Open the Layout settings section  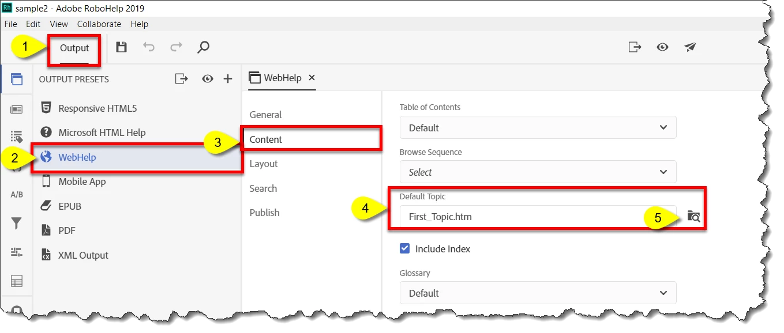coord(264,164)
